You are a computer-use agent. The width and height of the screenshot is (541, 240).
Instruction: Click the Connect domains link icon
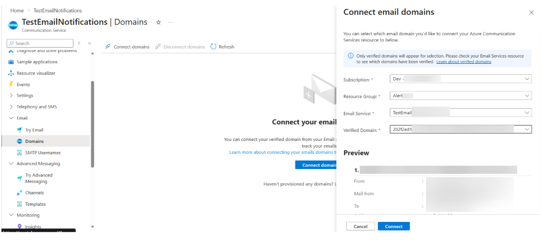click(108, 47)
